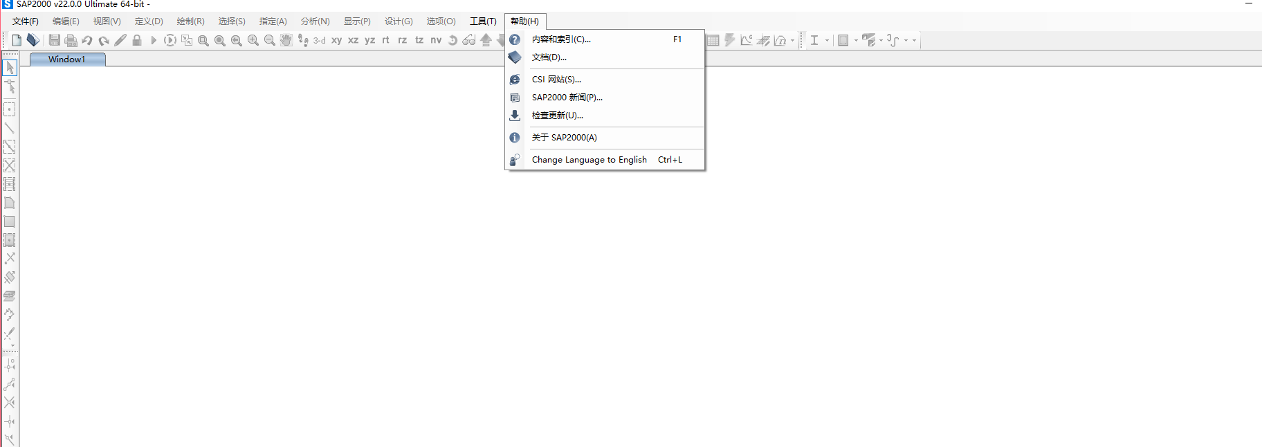
Task: Switch to the default 3-d view
Action: point(320,40)
